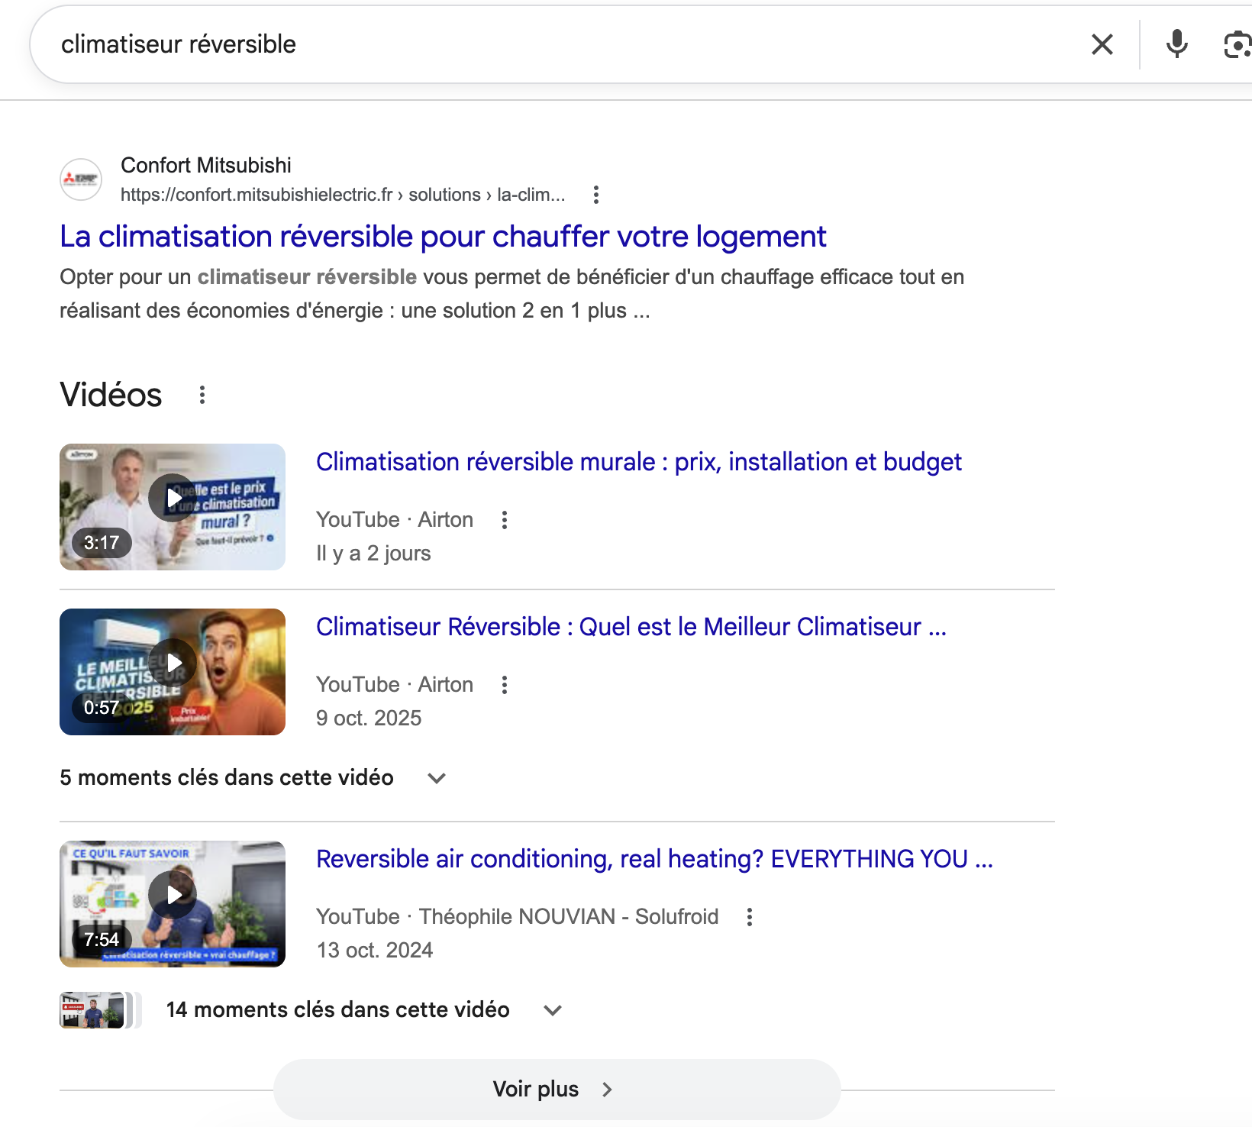Expand '14 moments clés dans cette vidéo'
Viewport: 1252px width, 1127px height.
364,1010
